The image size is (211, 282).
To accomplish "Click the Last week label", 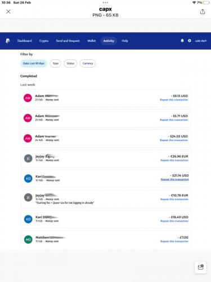I will tap(28, 85).
